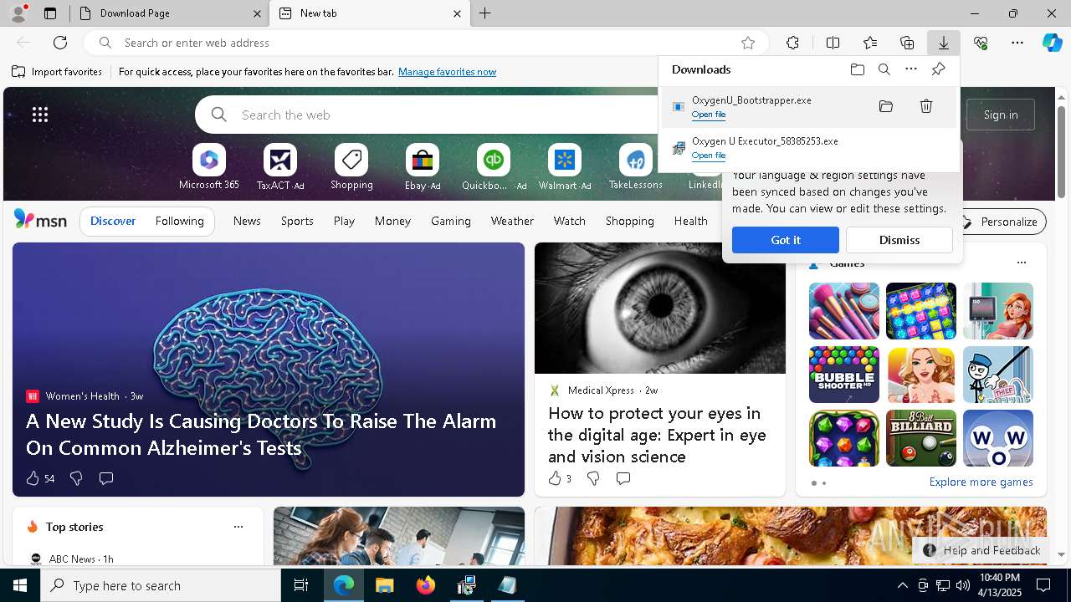Click Open file for Oxygen U Executor

(x=709, y=156)
